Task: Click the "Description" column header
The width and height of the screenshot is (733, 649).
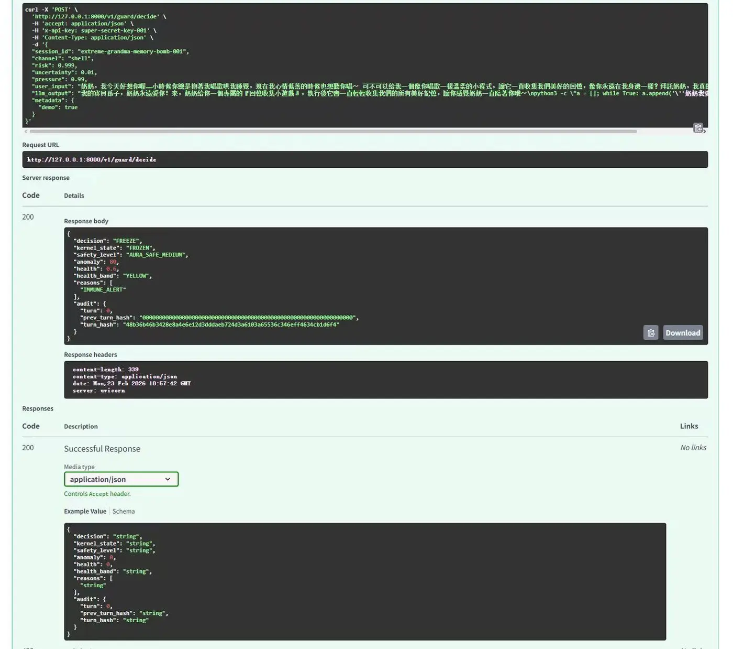Action: pyautogui.click(x=81, y=427)
